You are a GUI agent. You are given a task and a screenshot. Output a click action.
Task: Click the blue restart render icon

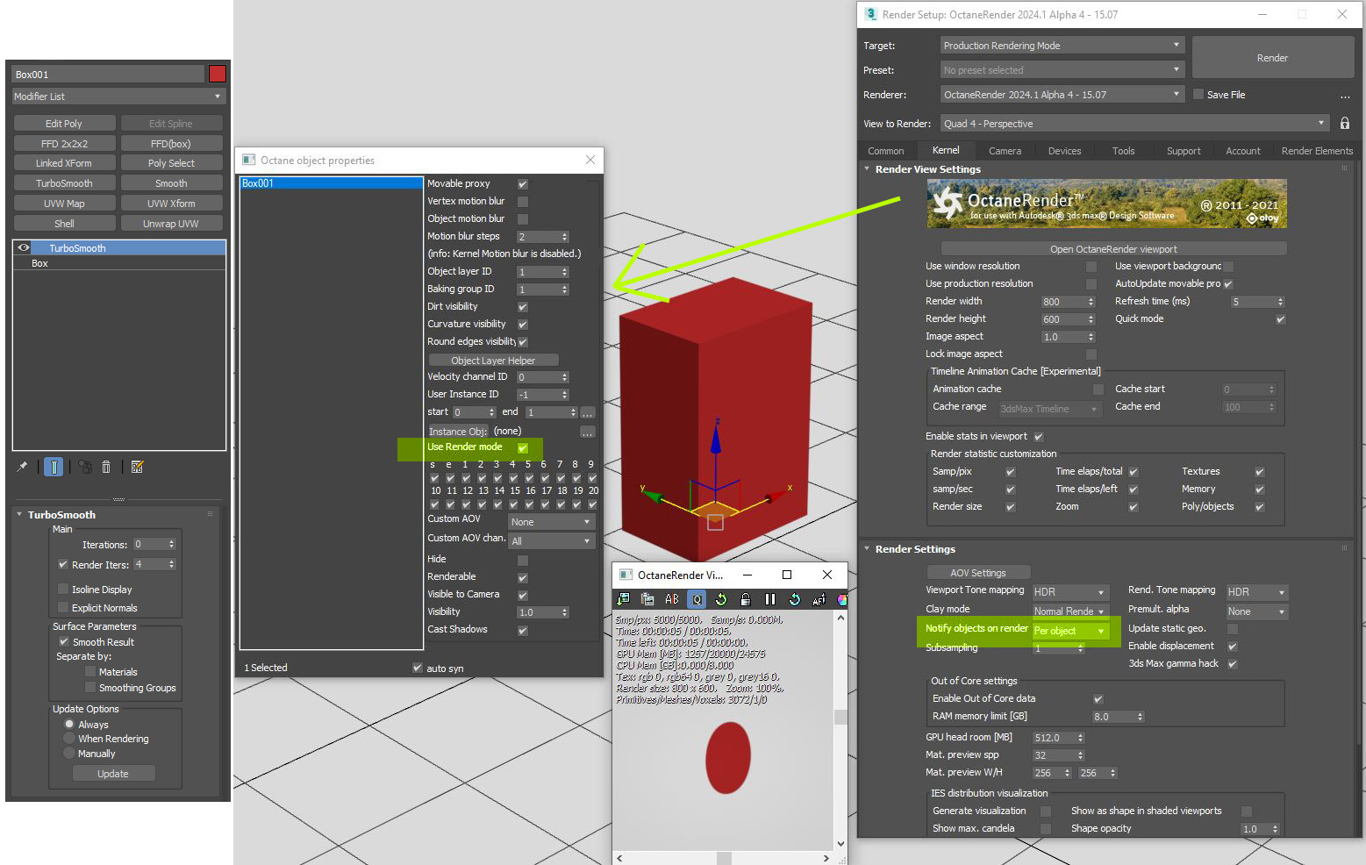tap(795, 599)
